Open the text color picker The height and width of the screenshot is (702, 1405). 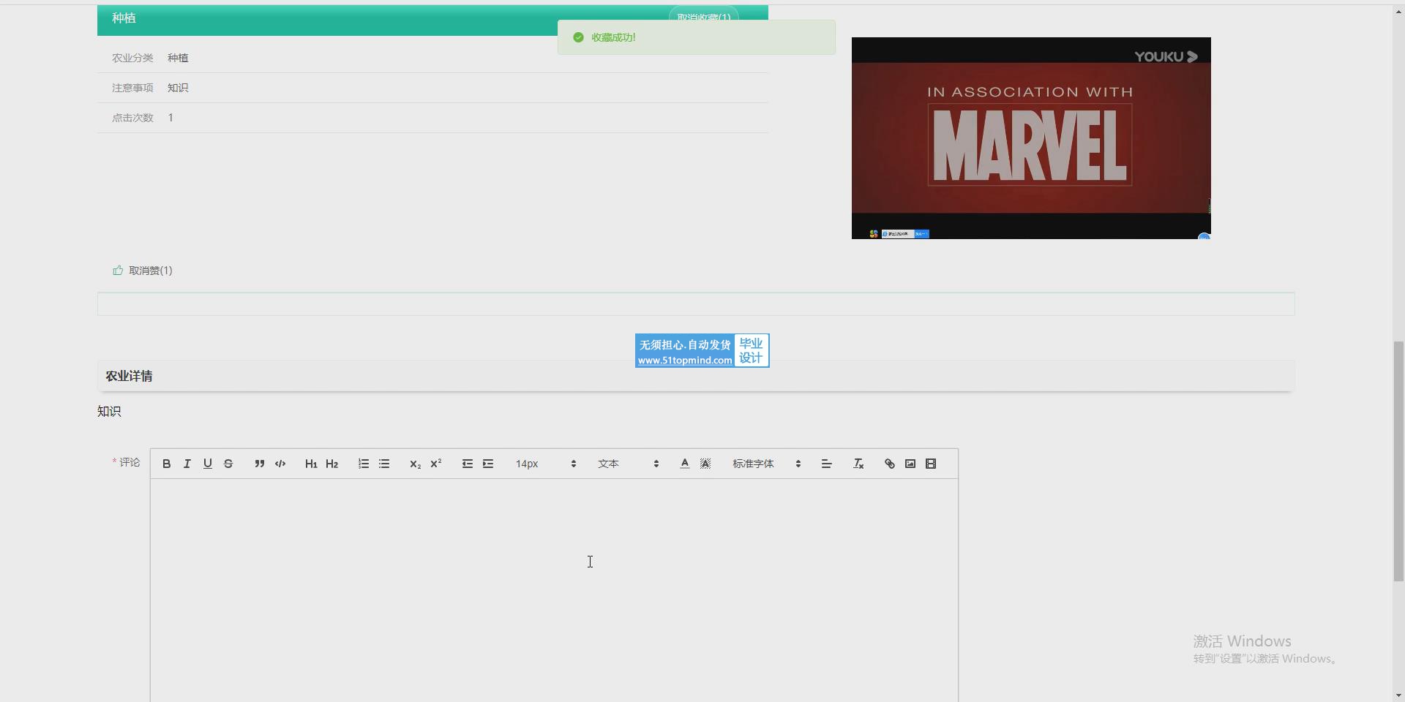point(685,464)
